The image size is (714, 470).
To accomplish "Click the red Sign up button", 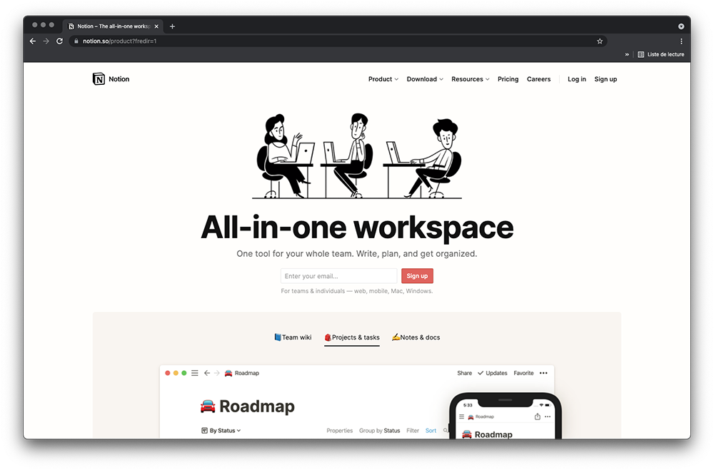I will click(x=417, y=276).
